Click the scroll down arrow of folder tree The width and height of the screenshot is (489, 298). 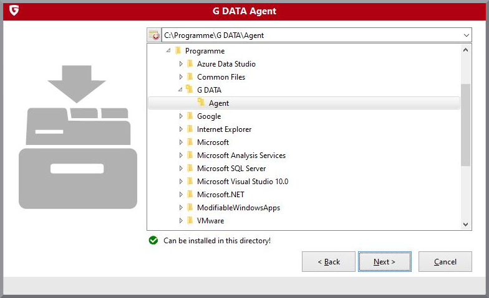click(x=465, y=224)
